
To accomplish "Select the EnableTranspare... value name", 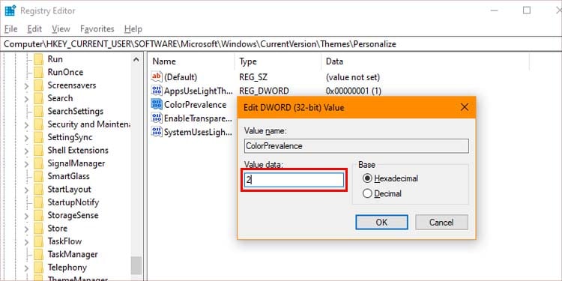I will (199, 118).
